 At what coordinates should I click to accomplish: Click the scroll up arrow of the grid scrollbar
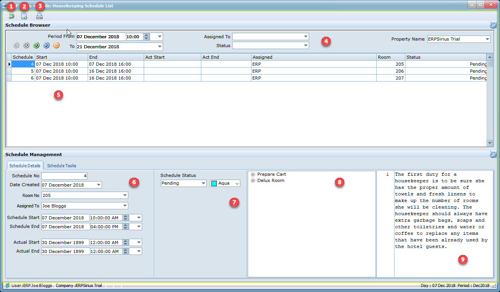[490, 57]
